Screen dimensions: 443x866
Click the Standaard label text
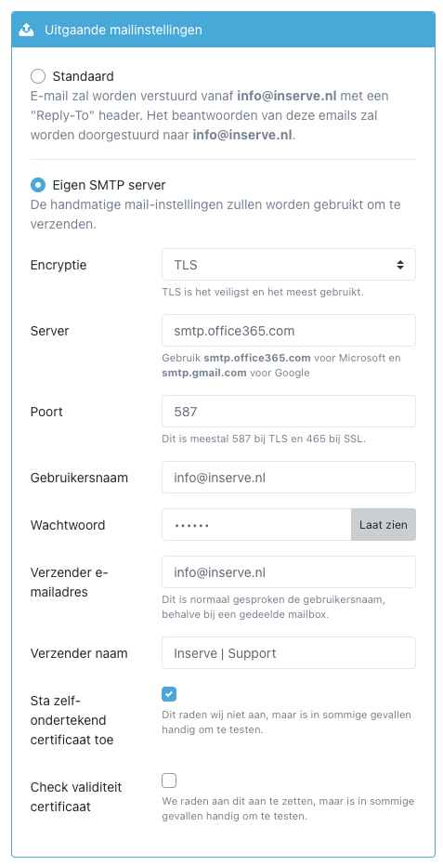point(84,76)
